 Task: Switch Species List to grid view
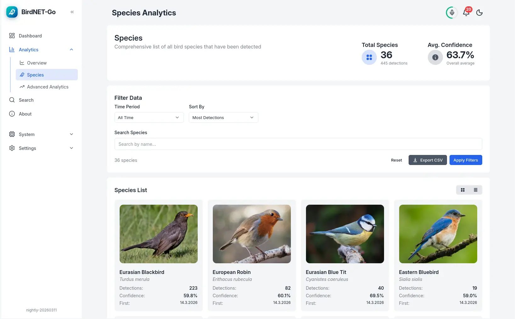(x=463, y=190)
